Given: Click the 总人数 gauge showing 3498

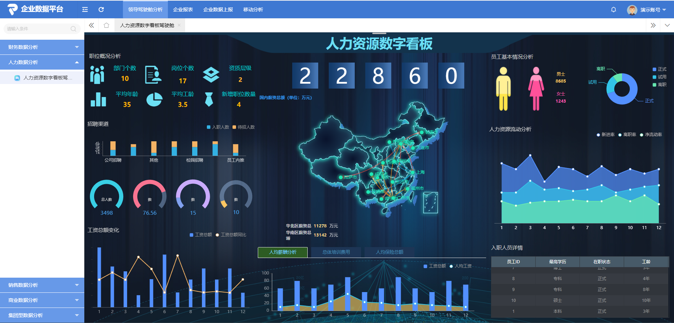Looking at the screenshot, I should (x=107, y=195).
